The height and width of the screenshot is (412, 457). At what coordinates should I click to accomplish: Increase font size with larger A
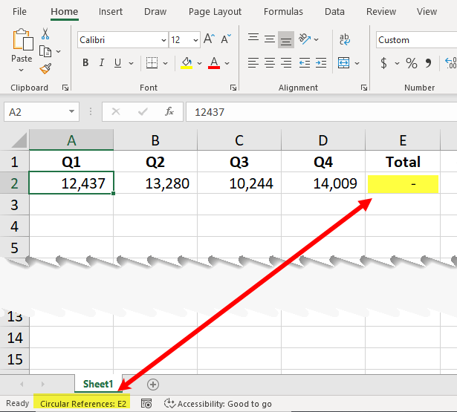click(209, 39)
